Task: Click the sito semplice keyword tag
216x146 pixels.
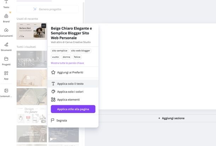Action: [x=59, y=51]
